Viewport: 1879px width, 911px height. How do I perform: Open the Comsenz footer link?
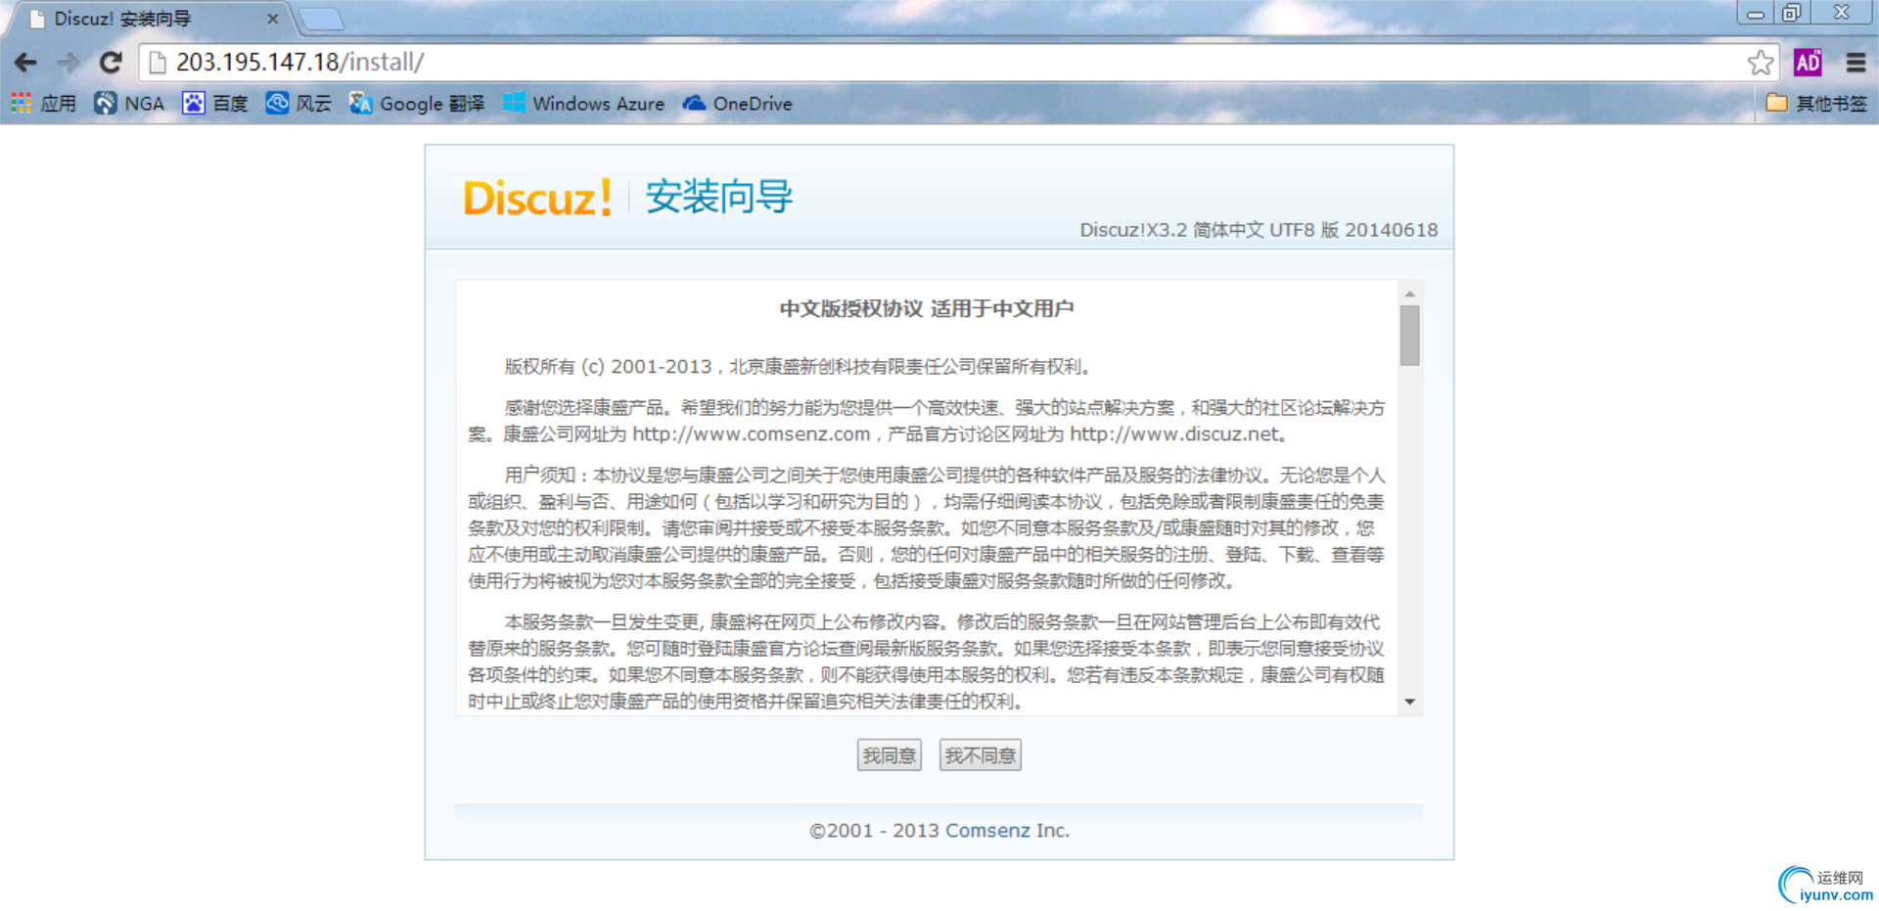[x=987, y=831]
